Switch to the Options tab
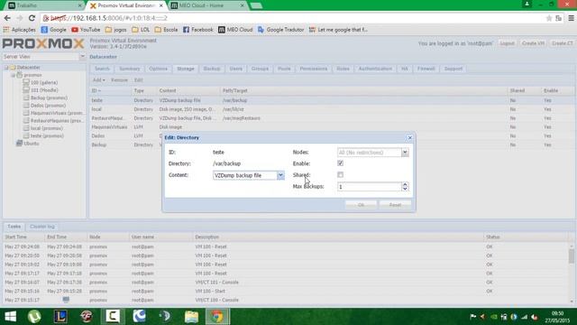The height and width of the screenshot is (325, 577). point(159,69)
